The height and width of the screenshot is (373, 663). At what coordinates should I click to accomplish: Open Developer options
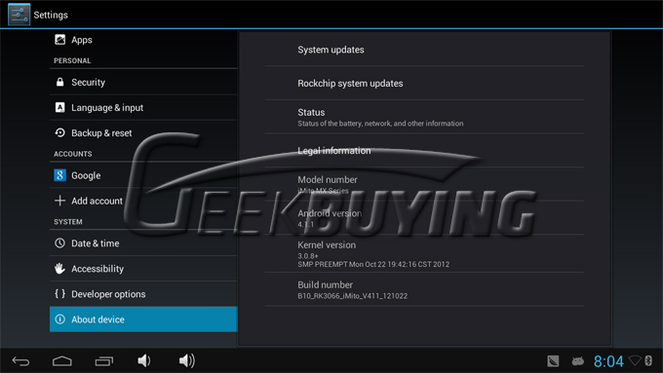143,294
